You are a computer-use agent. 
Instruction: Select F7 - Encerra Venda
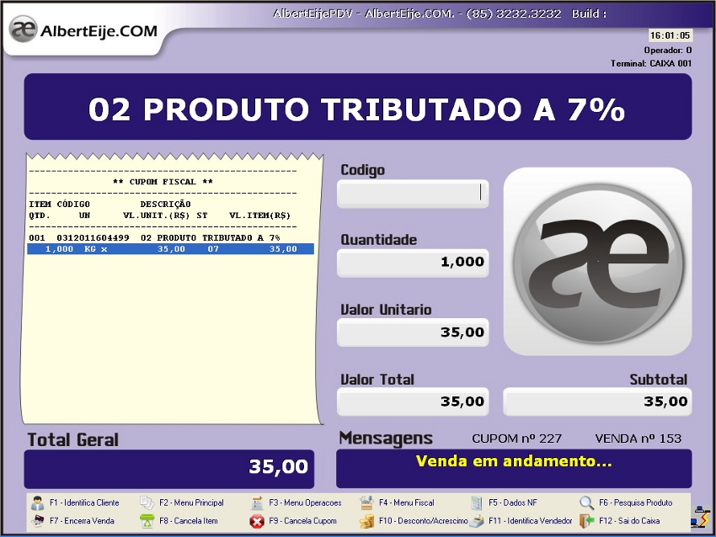(x=82, y=520)
